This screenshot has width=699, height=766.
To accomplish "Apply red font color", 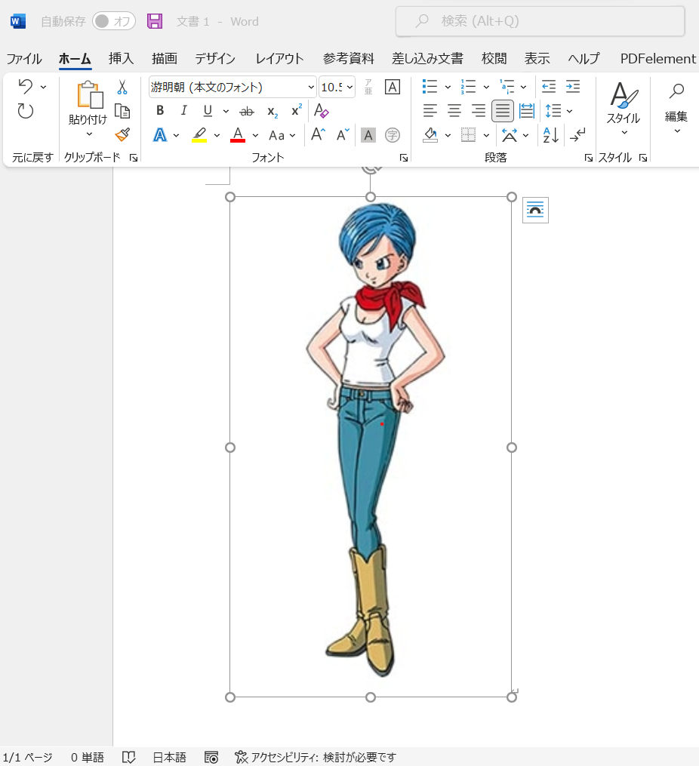I will 238,135.
